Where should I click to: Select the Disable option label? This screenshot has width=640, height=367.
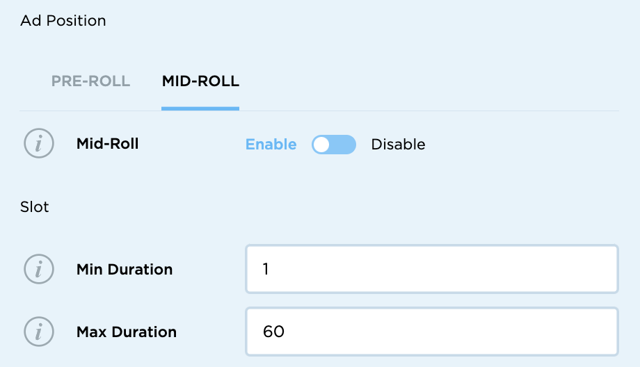(398, 145)
